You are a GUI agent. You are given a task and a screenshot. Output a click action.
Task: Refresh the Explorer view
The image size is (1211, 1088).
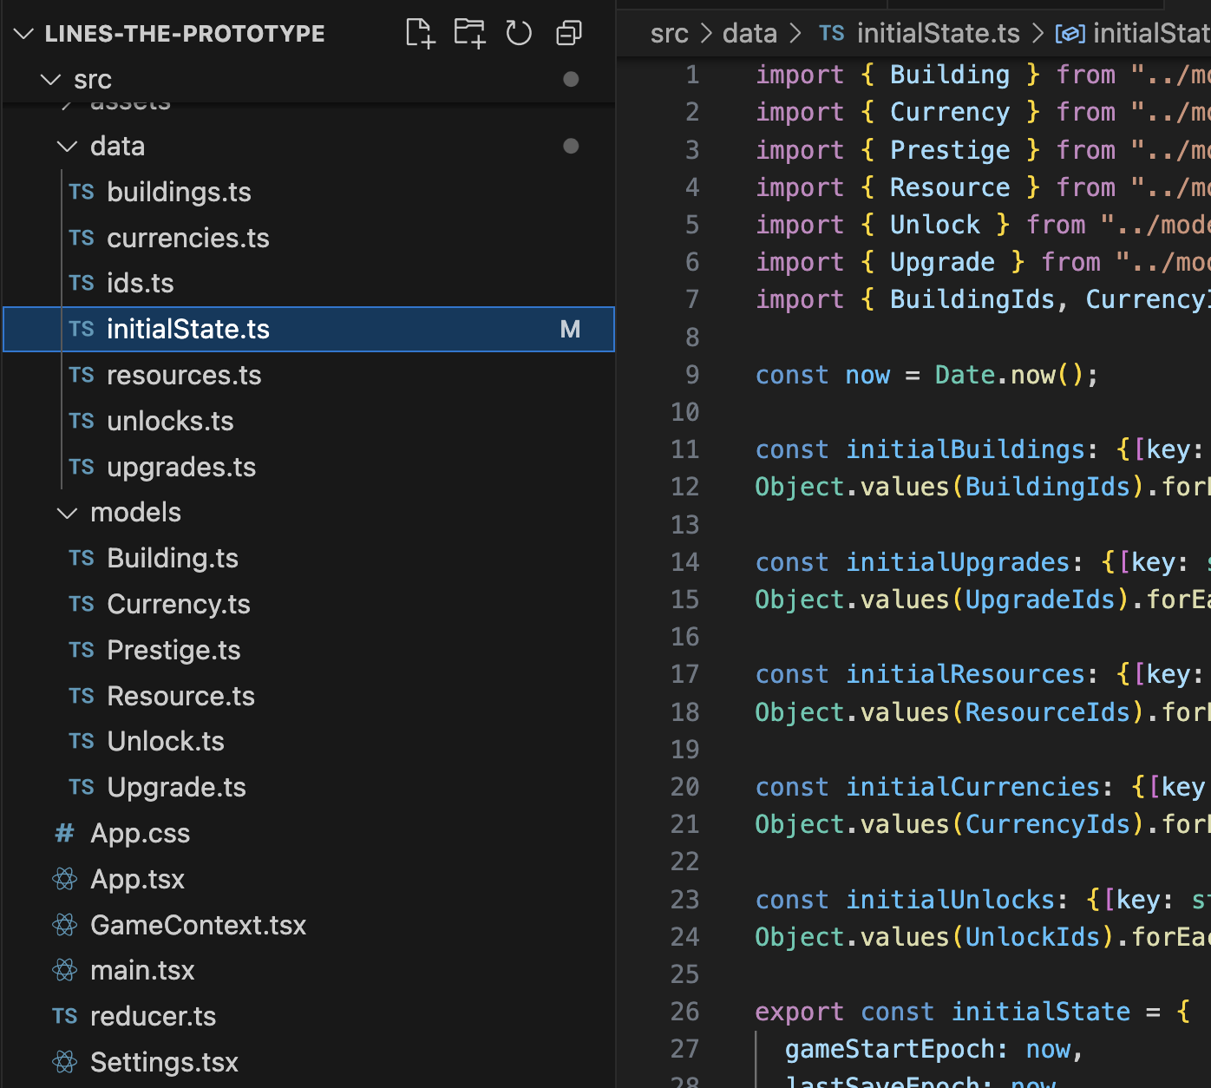point(518,33)
